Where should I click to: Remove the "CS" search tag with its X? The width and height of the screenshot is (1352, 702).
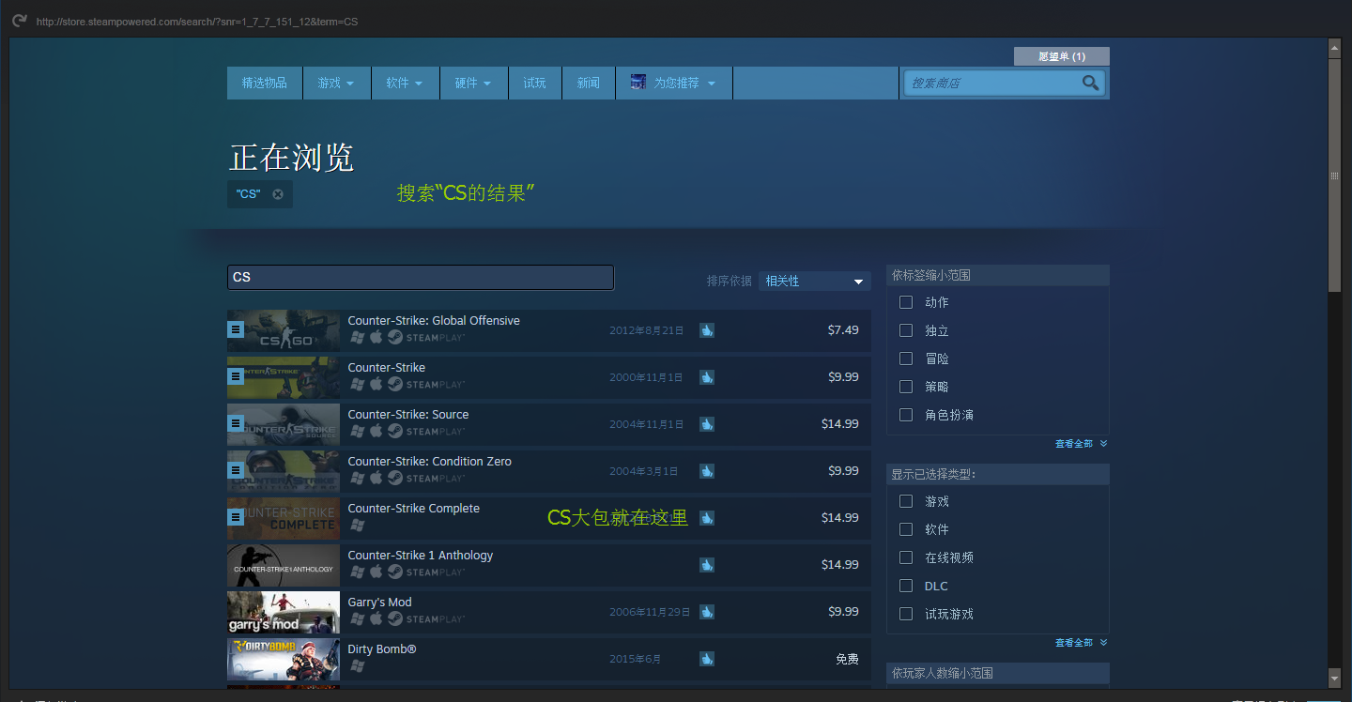pos(278,194)
